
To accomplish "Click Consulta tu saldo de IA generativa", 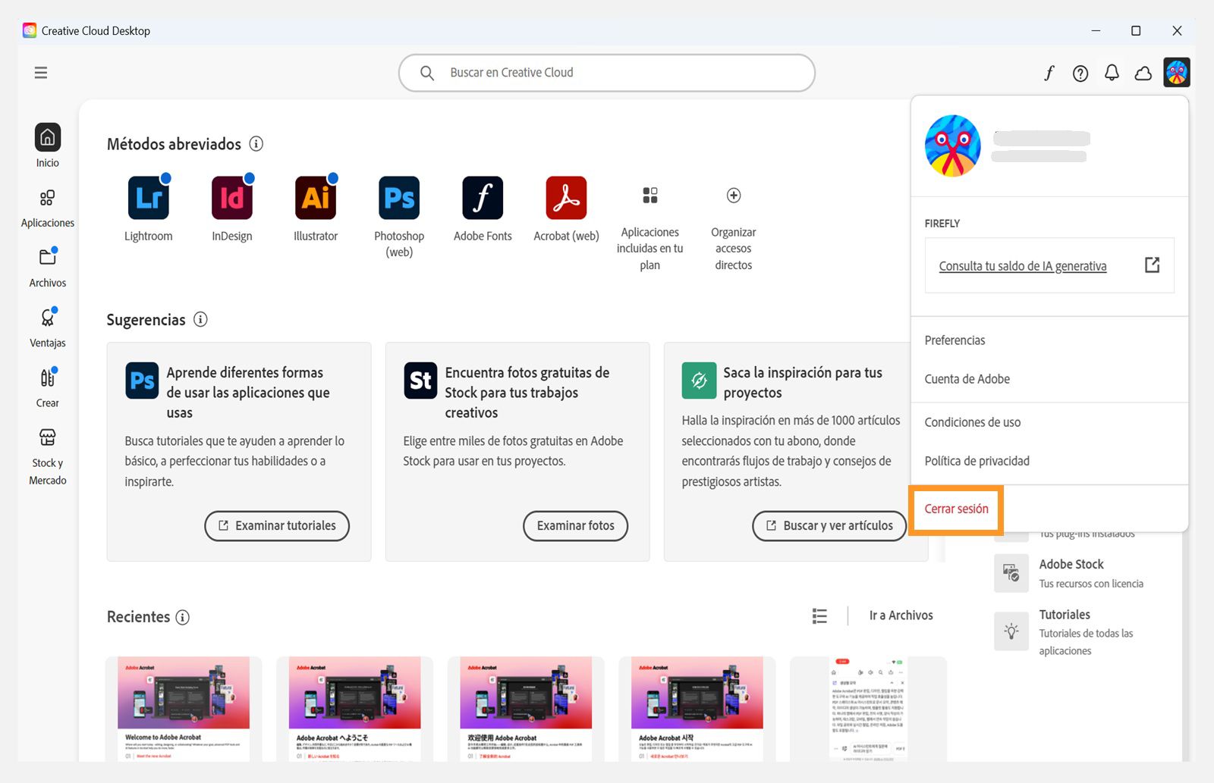I will pos(1023,266).
